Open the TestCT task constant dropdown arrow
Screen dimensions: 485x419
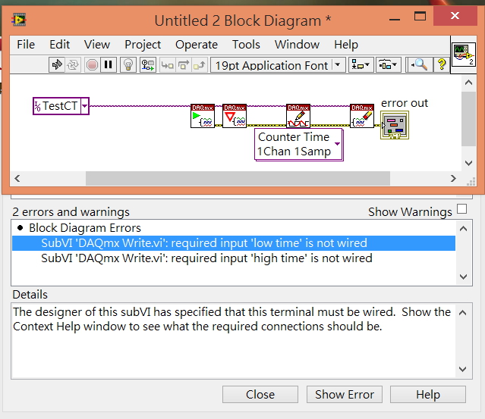point(84,106)
